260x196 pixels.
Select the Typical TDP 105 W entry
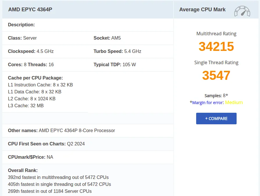[x=114, y=64]
